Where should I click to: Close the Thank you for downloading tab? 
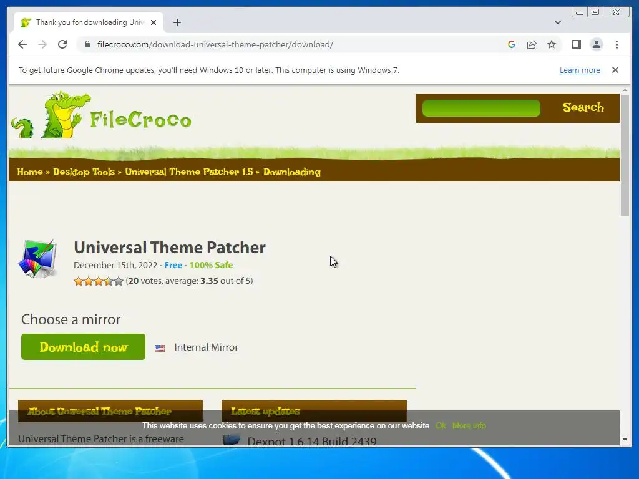click(154, 22)
